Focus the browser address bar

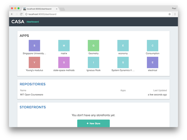tap(90, 14)
